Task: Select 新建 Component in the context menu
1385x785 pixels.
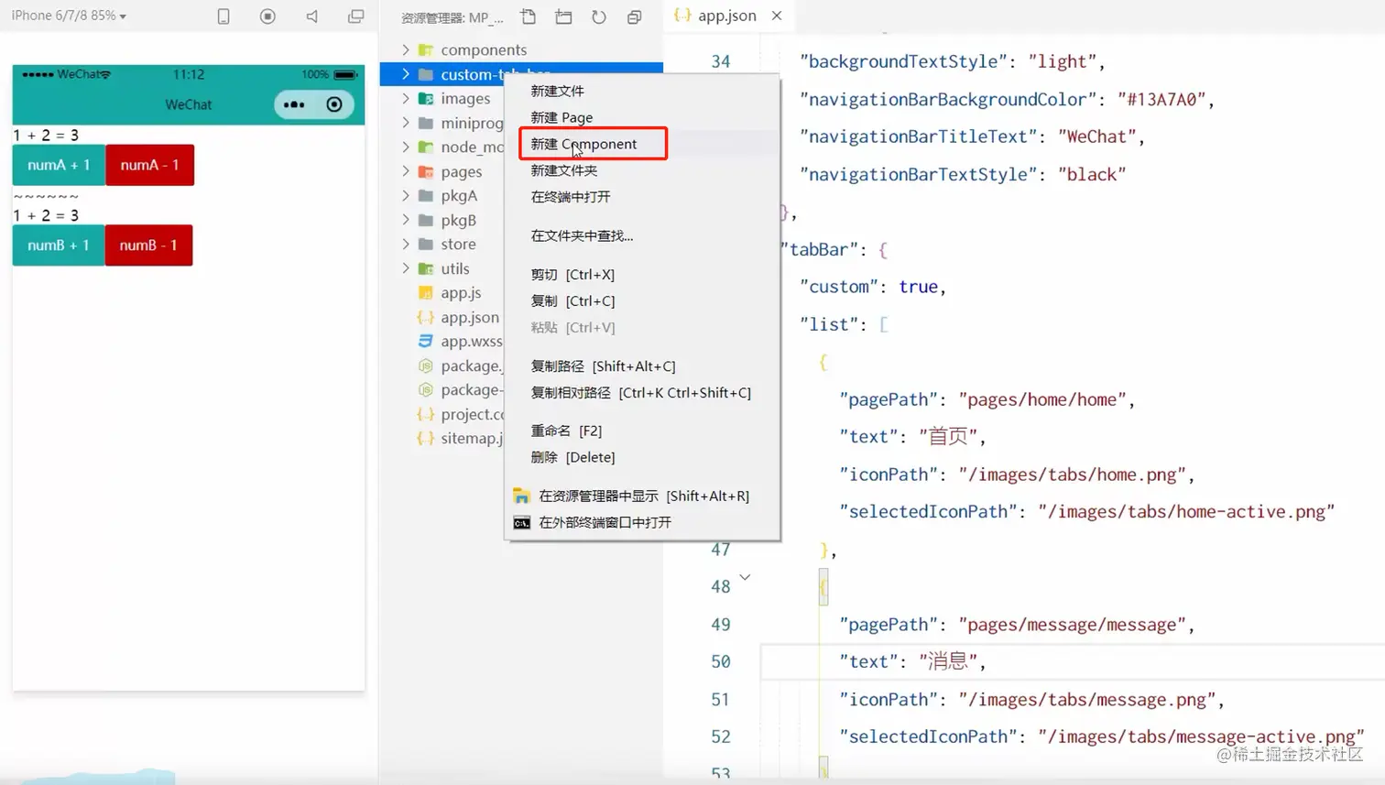Action: tap(642, 144)
